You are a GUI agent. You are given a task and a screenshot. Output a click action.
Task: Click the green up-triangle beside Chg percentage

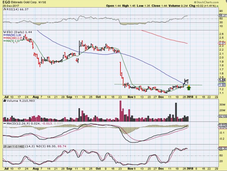218,6
